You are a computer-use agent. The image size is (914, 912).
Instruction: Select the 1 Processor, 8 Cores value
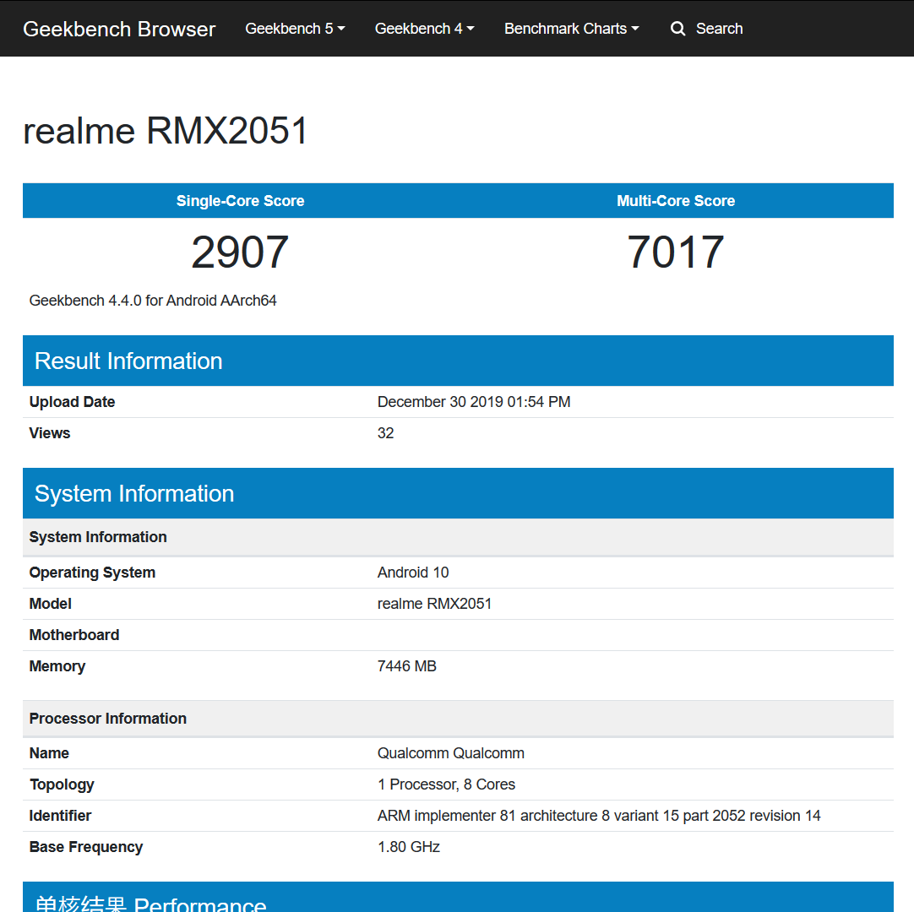[446, 784]
